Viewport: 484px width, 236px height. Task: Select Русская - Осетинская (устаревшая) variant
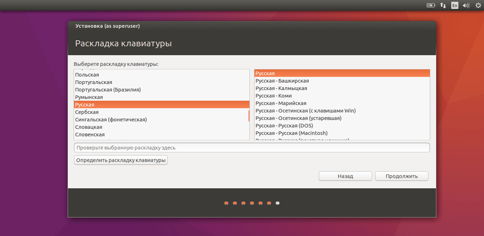342,118
